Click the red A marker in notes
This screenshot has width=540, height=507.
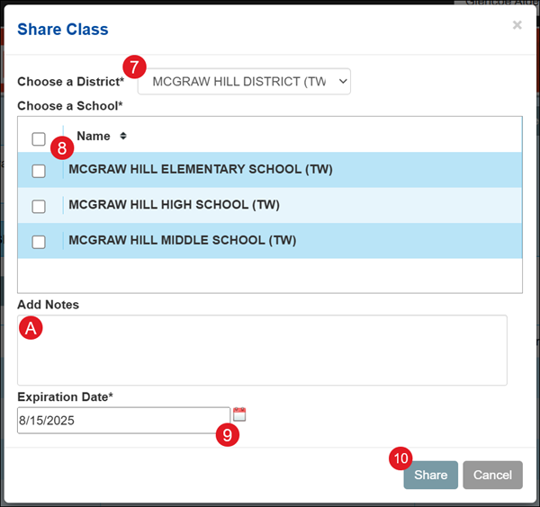click(x=31, y=329)
